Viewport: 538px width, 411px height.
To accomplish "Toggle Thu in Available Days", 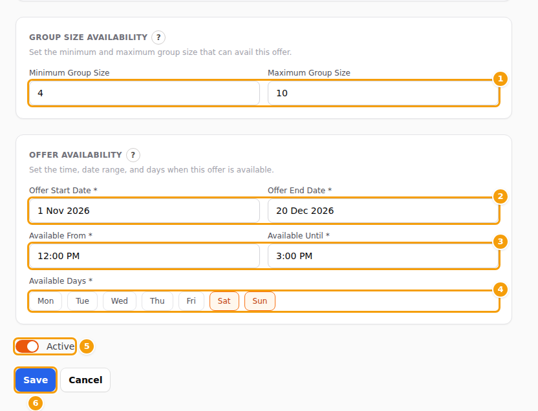I will tap(157, 301).
